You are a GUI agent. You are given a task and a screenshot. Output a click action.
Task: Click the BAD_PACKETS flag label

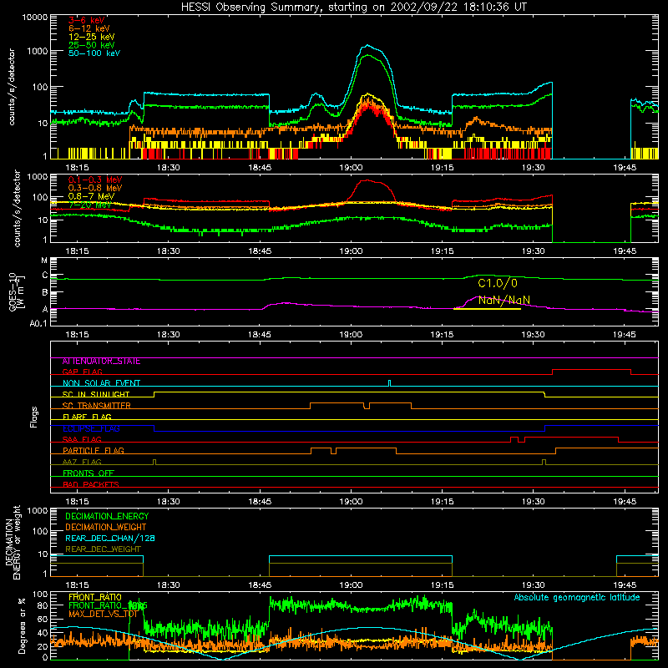(x=91, y=484)
